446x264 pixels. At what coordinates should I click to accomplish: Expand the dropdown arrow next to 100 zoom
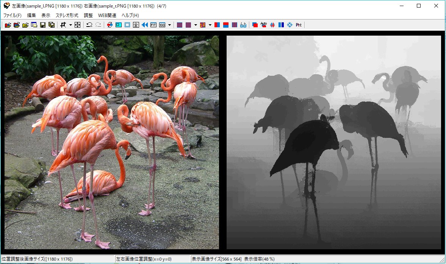point(169,25)
